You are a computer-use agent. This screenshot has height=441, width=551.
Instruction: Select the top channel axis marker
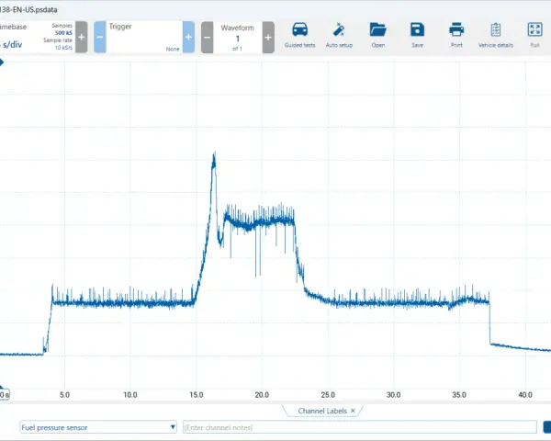tap(2, 62)
